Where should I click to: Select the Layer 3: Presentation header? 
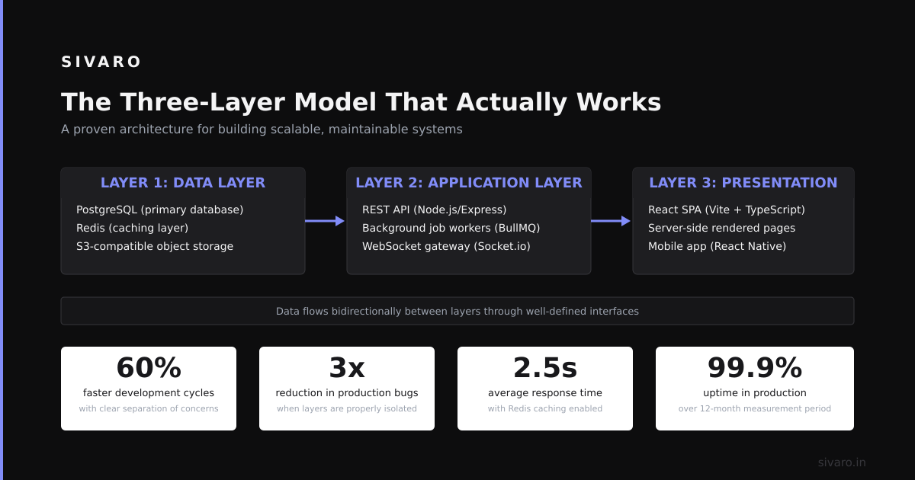(743, 183)
